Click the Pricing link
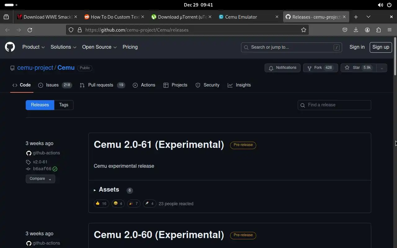This screenshot has height=248, width=397. [130, 47]
